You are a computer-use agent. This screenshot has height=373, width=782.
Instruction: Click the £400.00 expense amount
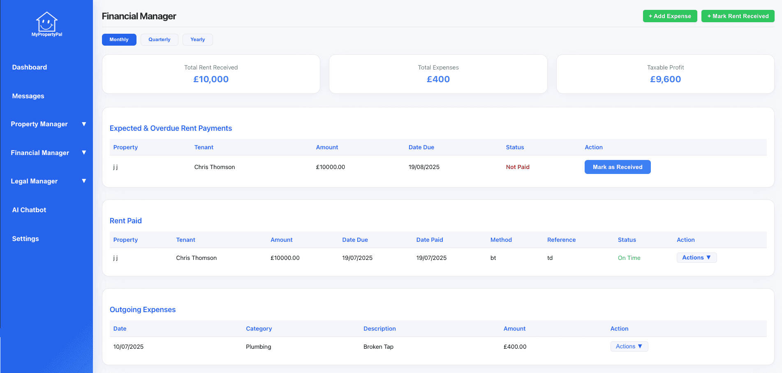click(x=515, y=347)
